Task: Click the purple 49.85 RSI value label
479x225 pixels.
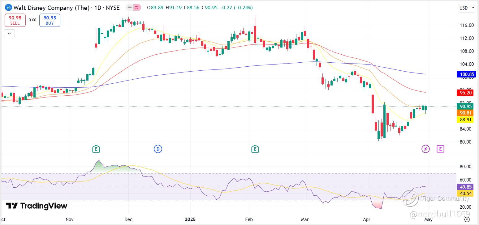Action: (x=465, y=187)
